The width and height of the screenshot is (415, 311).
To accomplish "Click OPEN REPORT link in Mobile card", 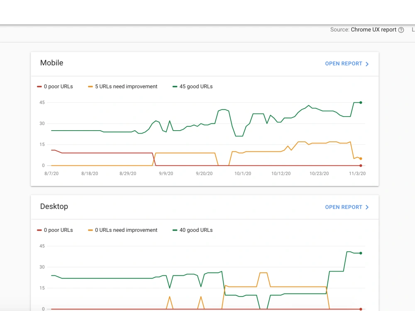I will 344,64.
